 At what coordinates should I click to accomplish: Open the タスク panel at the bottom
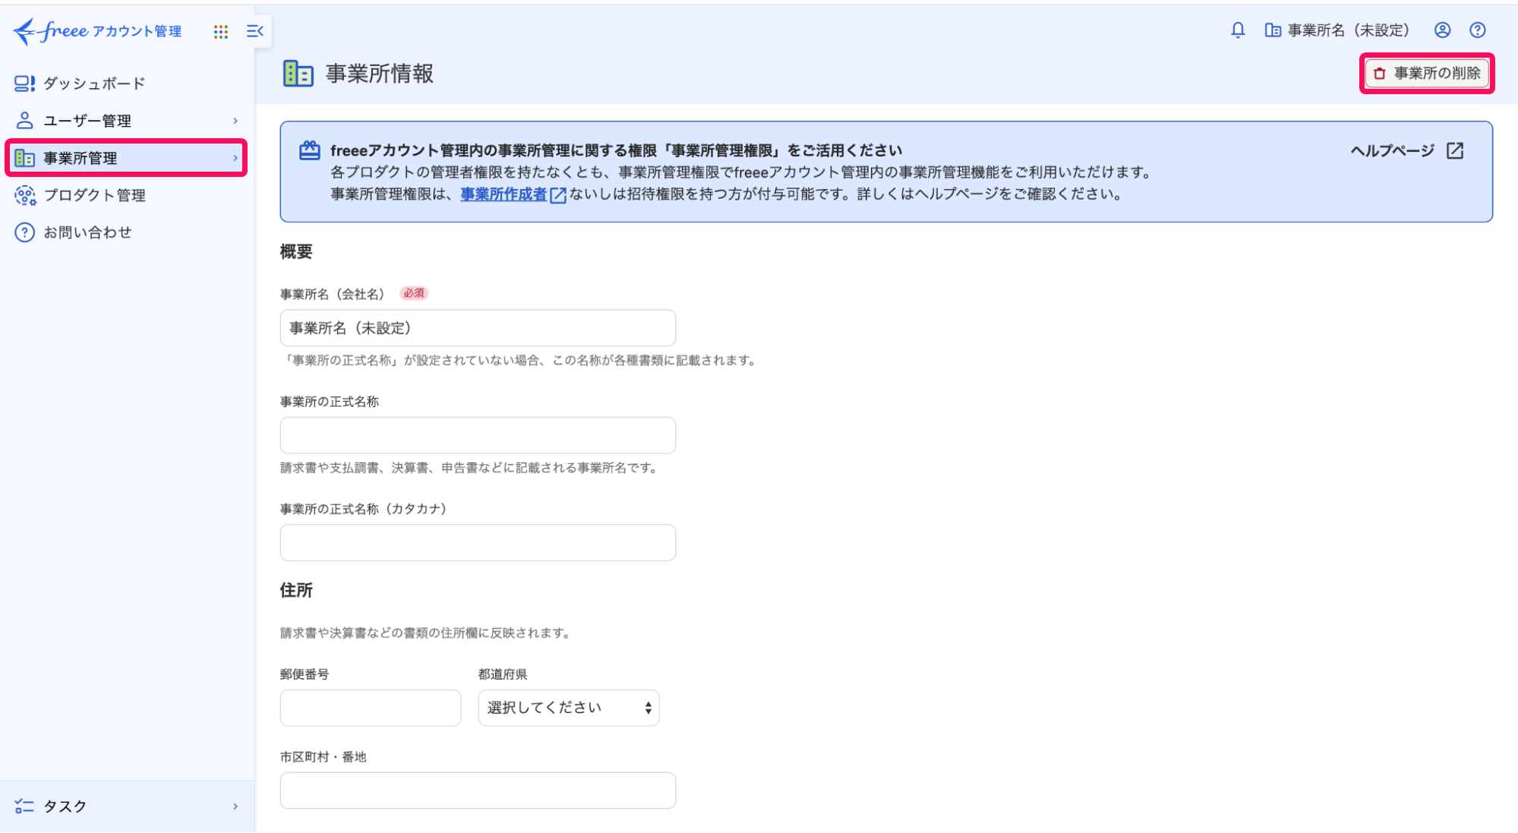click(126, 806)
